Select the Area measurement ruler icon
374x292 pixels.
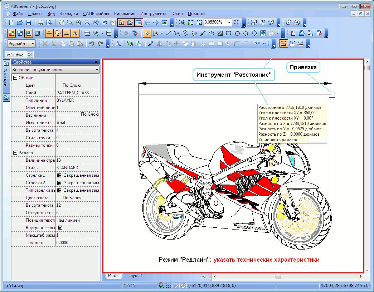coord(301,44)
